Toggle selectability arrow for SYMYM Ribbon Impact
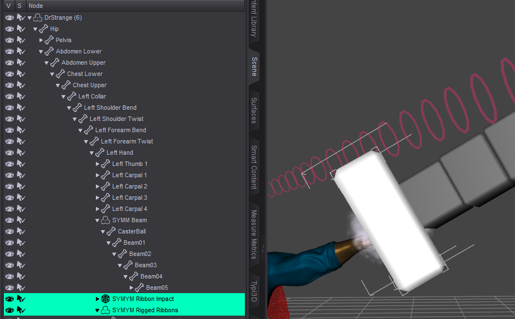 [x=21, y=299]
